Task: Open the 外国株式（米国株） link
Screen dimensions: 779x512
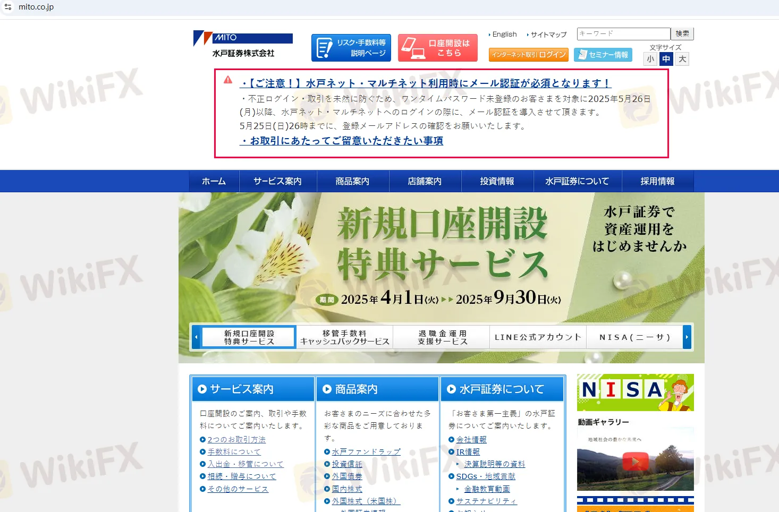Action: (366, 501)
